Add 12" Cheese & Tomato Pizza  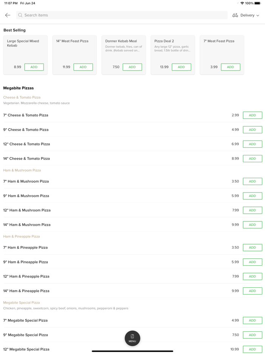(253, 144)
